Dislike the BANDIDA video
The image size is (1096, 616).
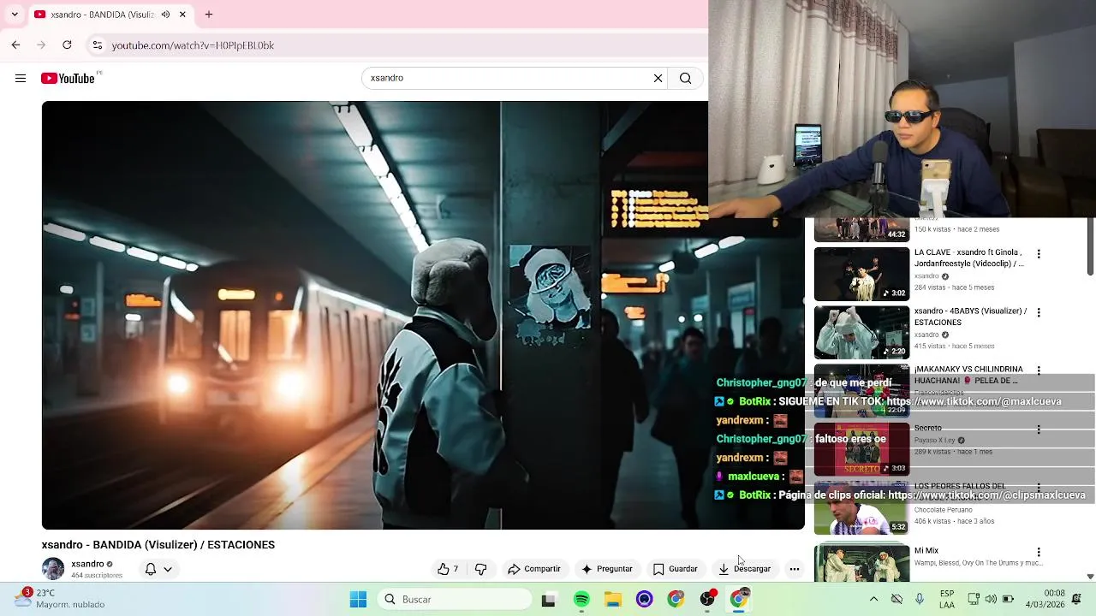point(481,569)
